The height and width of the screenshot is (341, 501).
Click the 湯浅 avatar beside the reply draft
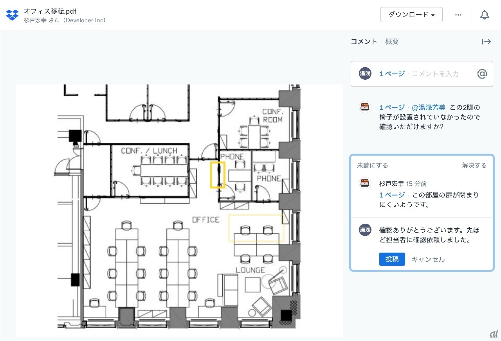365,230
